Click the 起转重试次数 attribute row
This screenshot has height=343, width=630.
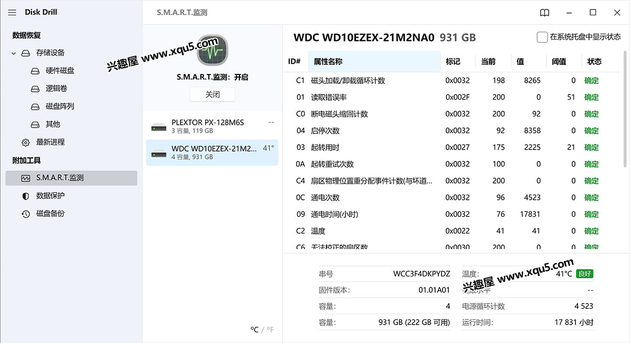(451, 164)
